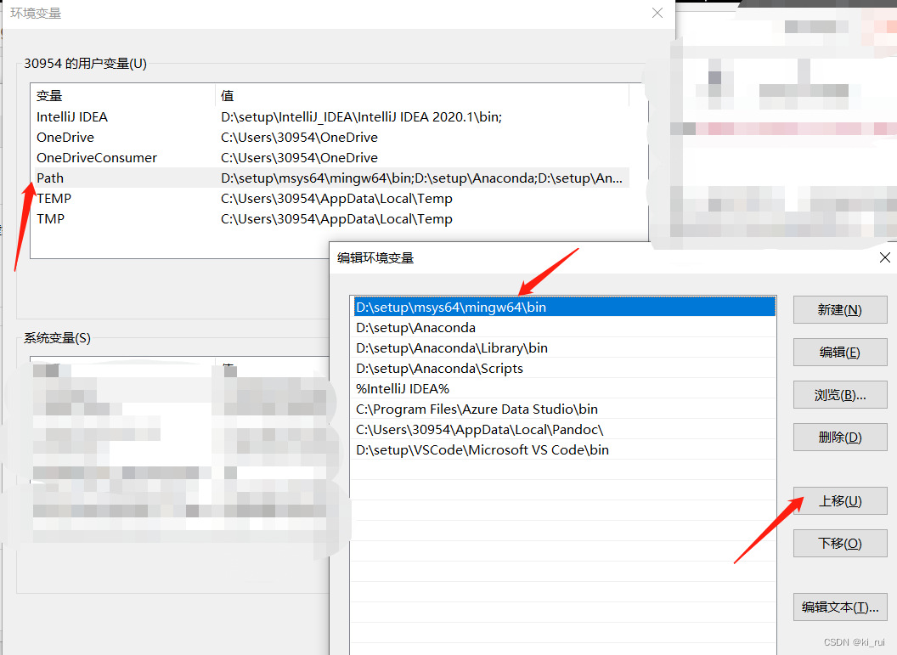Click the 新建(N) button

[839, 309]
